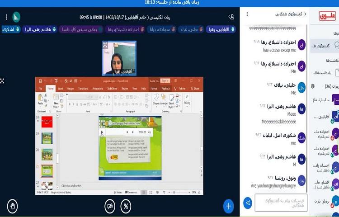
Task: Collapse the public chat panel with chevron
Action: [305, 14]
